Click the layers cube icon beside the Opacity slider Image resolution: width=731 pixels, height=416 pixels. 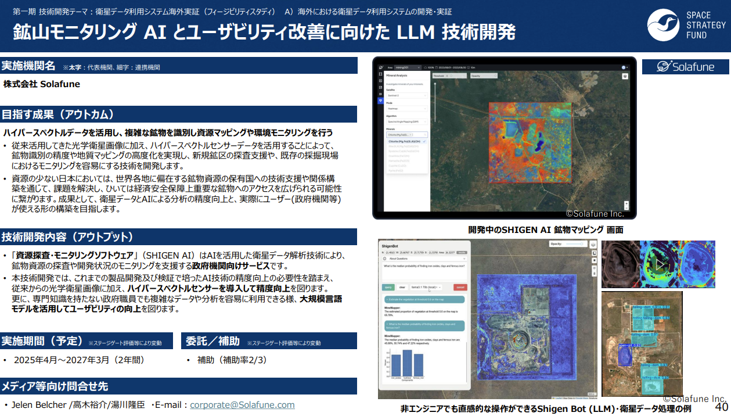pyautogui.click(x=593, y=245)
